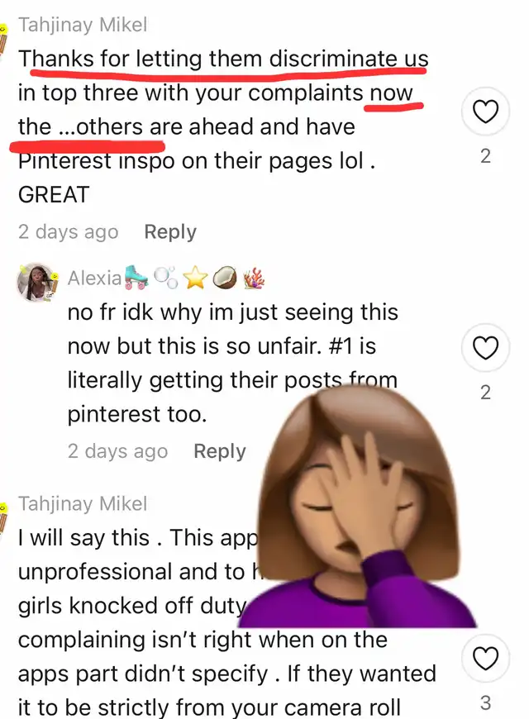
Task: Click the bubbles emoji next to Alexia
Action: point(165,278)
